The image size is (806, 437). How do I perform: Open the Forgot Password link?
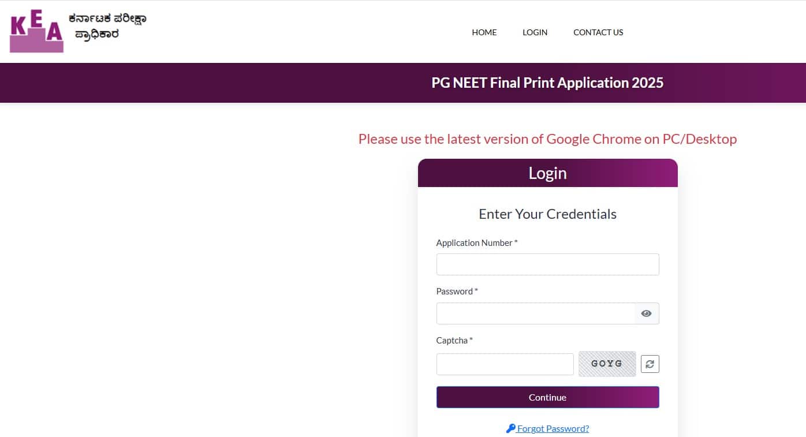click(x=553, y=428)
